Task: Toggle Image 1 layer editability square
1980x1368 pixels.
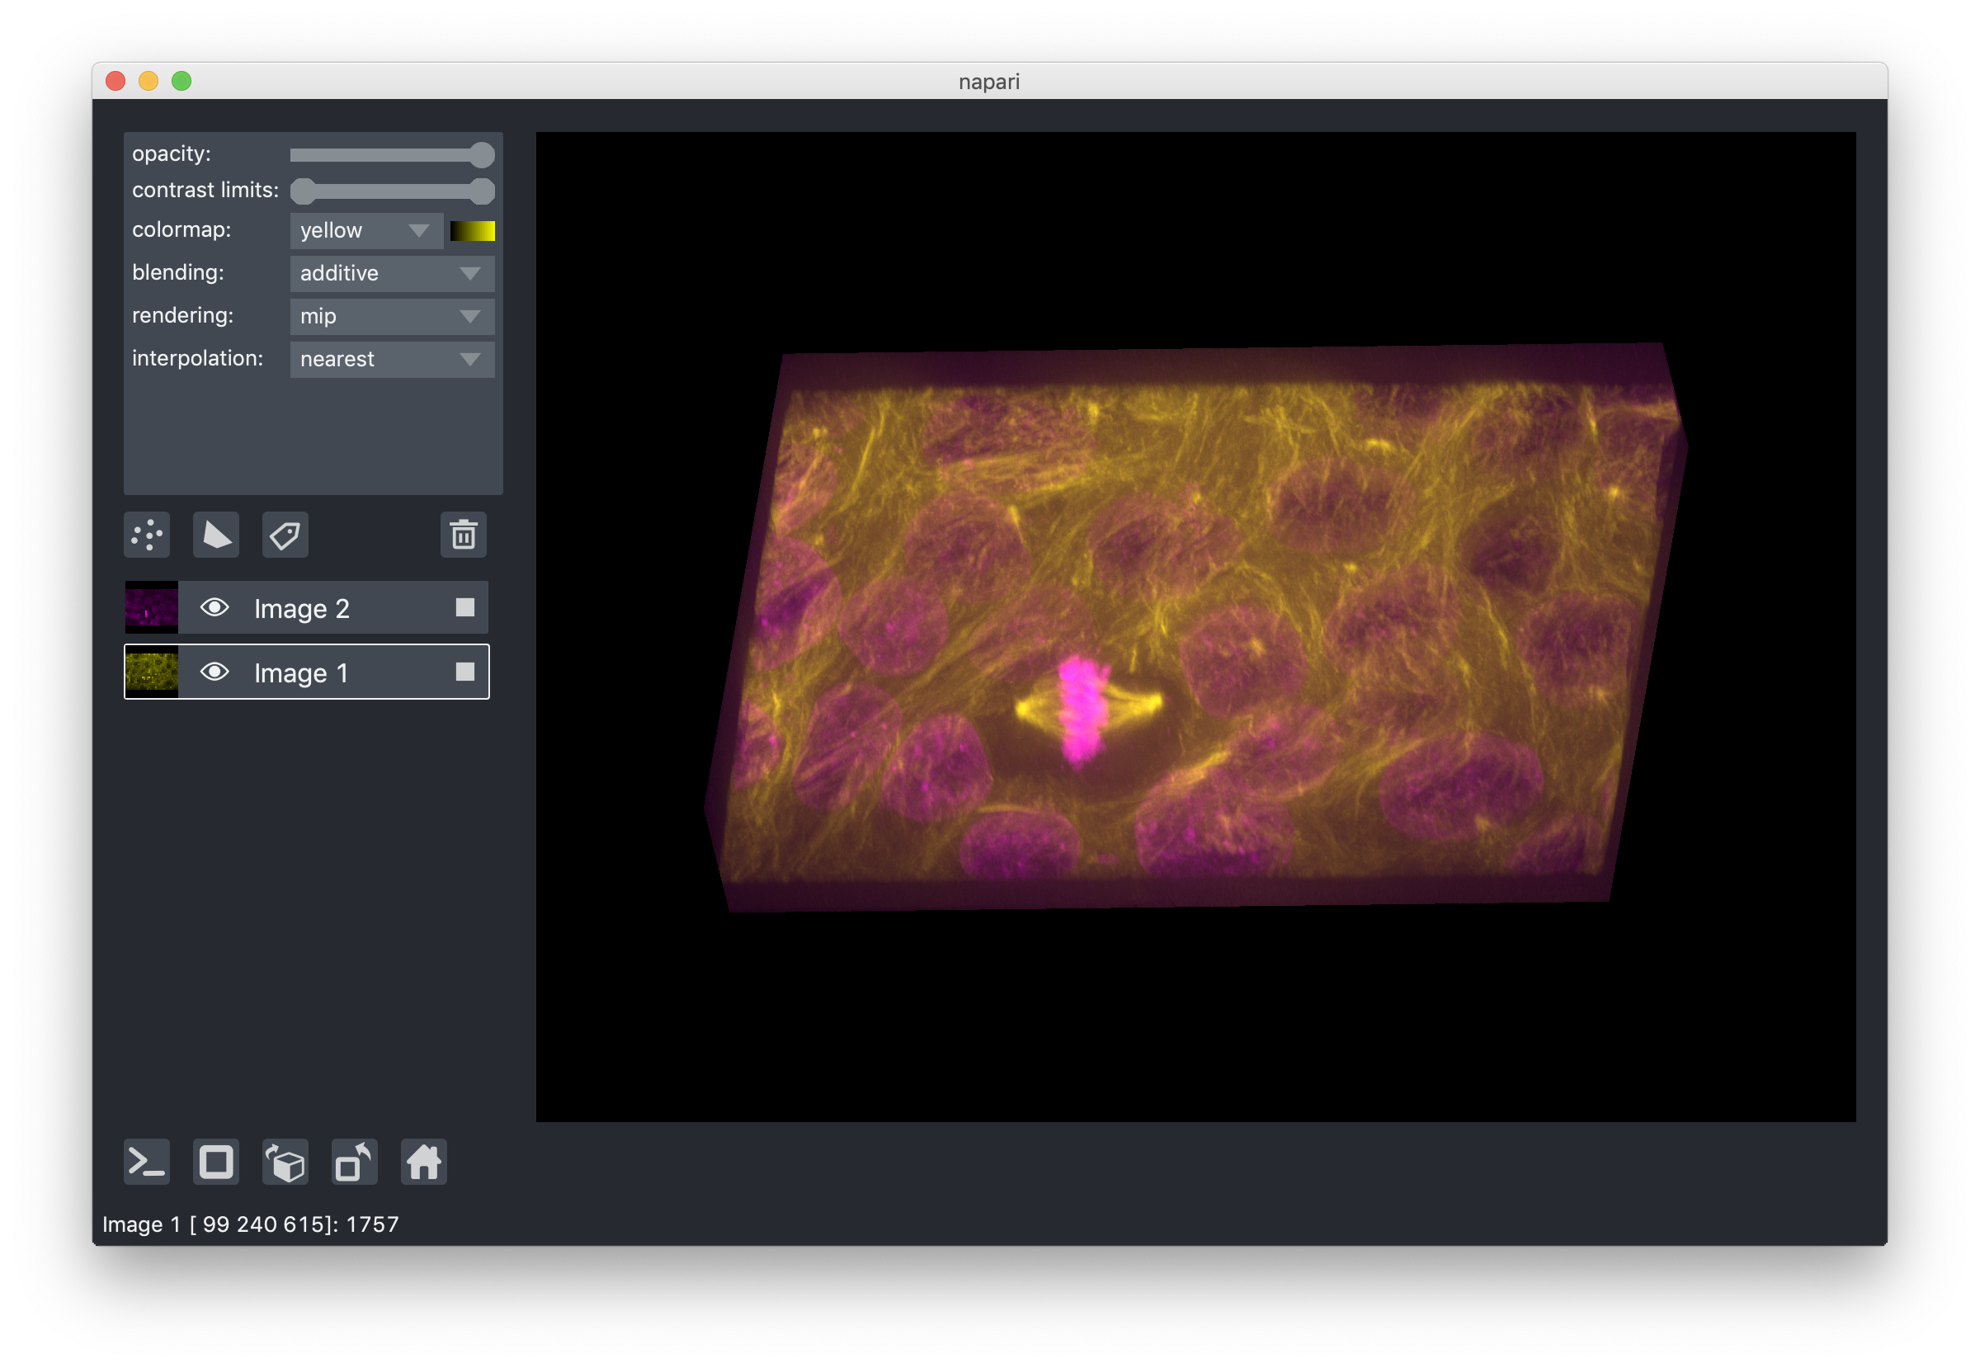Action: pos(464,672)
